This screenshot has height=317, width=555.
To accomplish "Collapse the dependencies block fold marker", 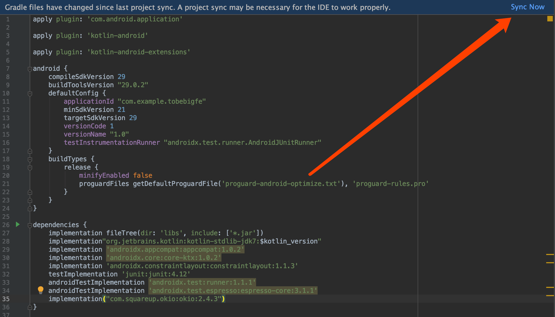I will pos(30,225).
